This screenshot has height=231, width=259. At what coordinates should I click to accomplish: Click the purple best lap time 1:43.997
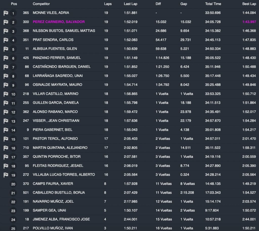coord(249,22)
